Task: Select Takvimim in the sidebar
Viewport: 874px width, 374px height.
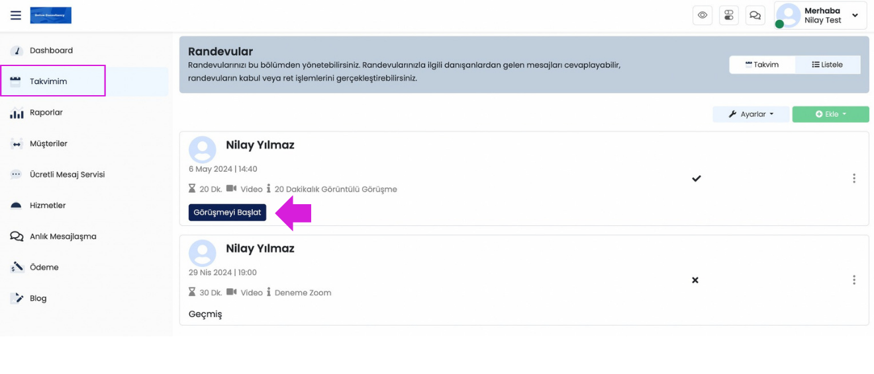Action: coord(48,81)
